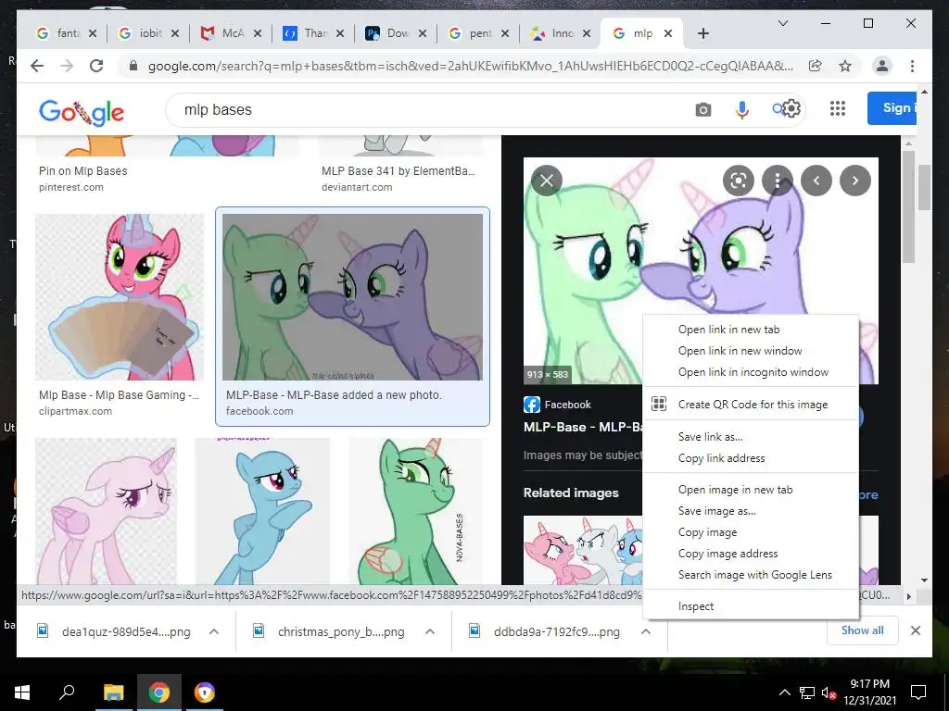The image size is (949, 711).
Task: Show hidden system tray icons
Action: (x=784, y=692)
